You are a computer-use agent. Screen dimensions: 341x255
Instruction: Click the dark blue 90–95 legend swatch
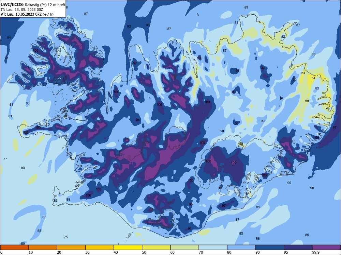click(270, 248)
